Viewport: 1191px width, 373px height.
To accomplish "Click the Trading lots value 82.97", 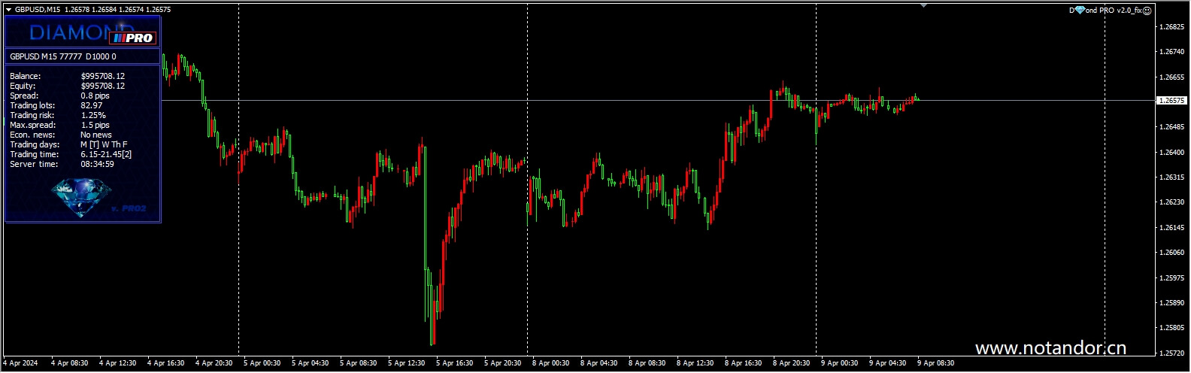I will pyautogui.click(x=92, y=105).
